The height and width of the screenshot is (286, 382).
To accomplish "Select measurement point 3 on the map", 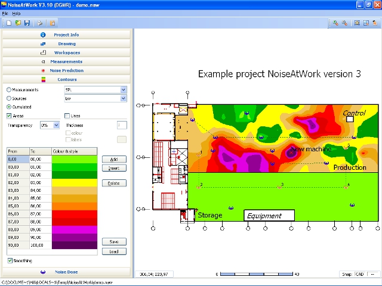I will coord(279,186).
